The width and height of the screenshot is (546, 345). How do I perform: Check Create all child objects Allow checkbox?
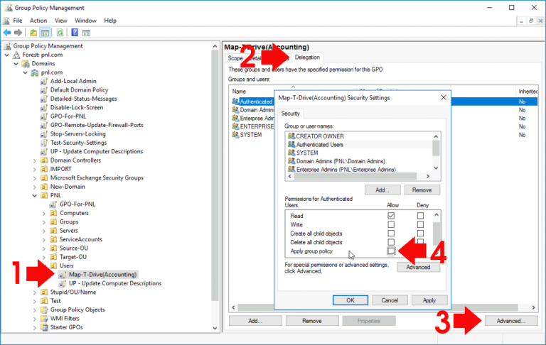(391, 234)
